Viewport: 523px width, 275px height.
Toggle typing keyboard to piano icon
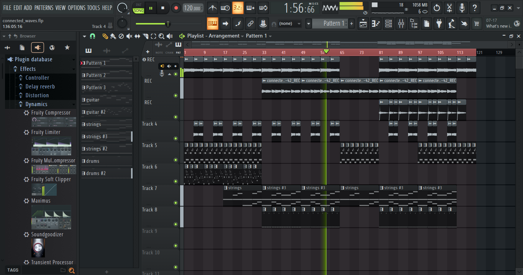[213, 23]
